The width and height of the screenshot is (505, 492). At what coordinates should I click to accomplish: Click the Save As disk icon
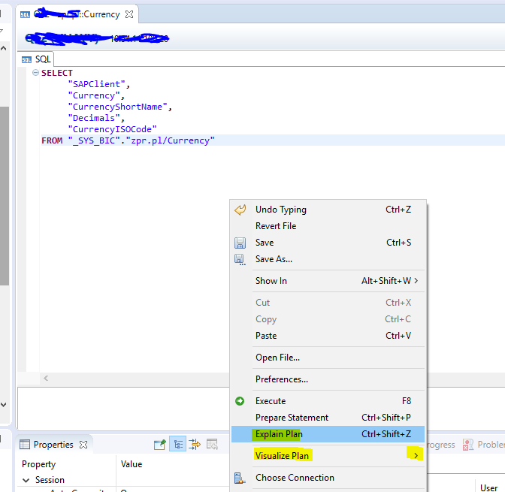click(240, 259)
